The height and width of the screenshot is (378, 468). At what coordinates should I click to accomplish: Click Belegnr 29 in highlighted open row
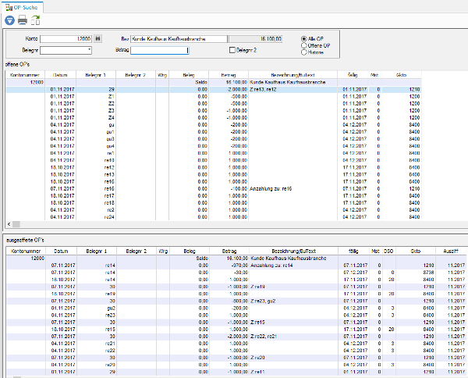point(112,89)
